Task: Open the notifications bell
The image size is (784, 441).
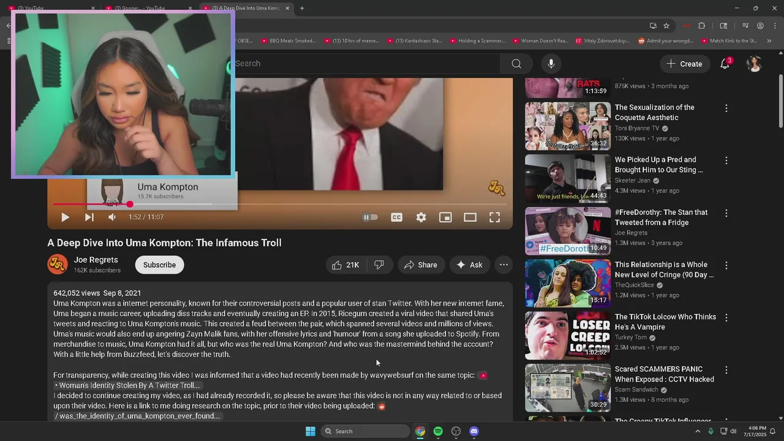Action: point(725,64)
